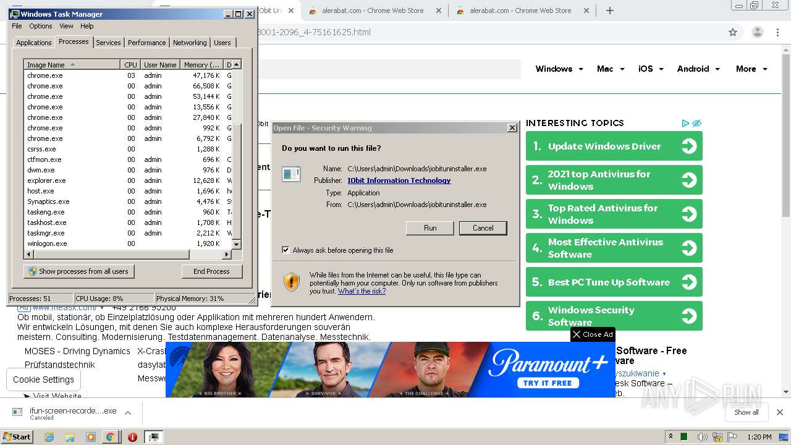Open Windows Explorer folder icon in taskbar
This screenshot has width=791, height=445.
point(70,437)
